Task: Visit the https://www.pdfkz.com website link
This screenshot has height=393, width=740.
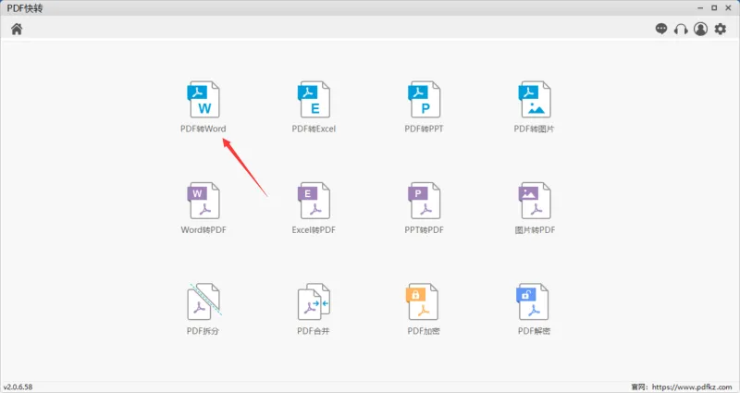Action: click(692, 387)
